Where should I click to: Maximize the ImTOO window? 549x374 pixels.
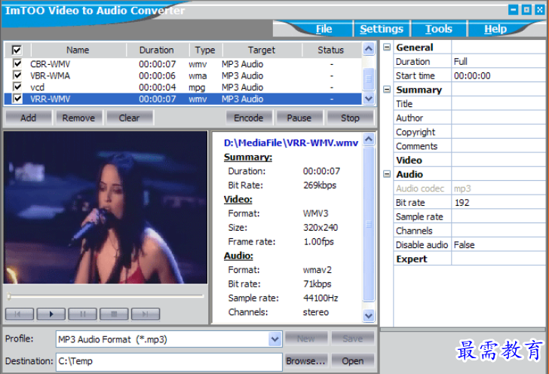[526, 10]
